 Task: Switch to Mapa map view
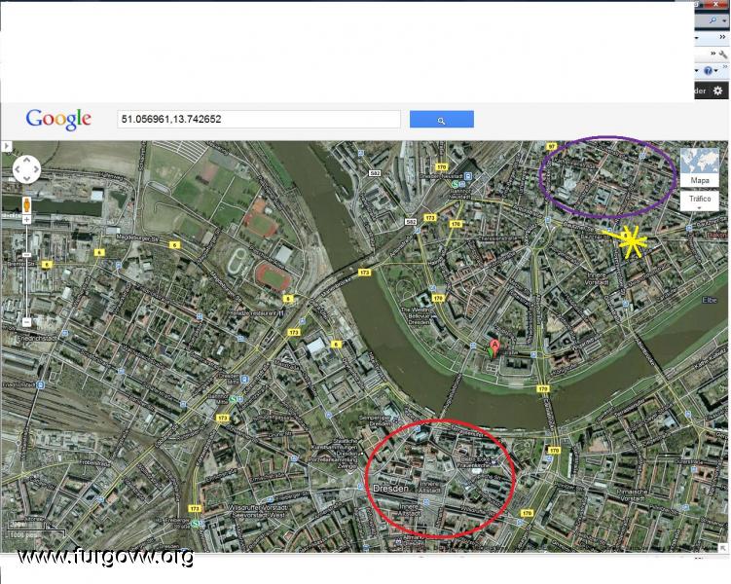click(x=699, y=181)
